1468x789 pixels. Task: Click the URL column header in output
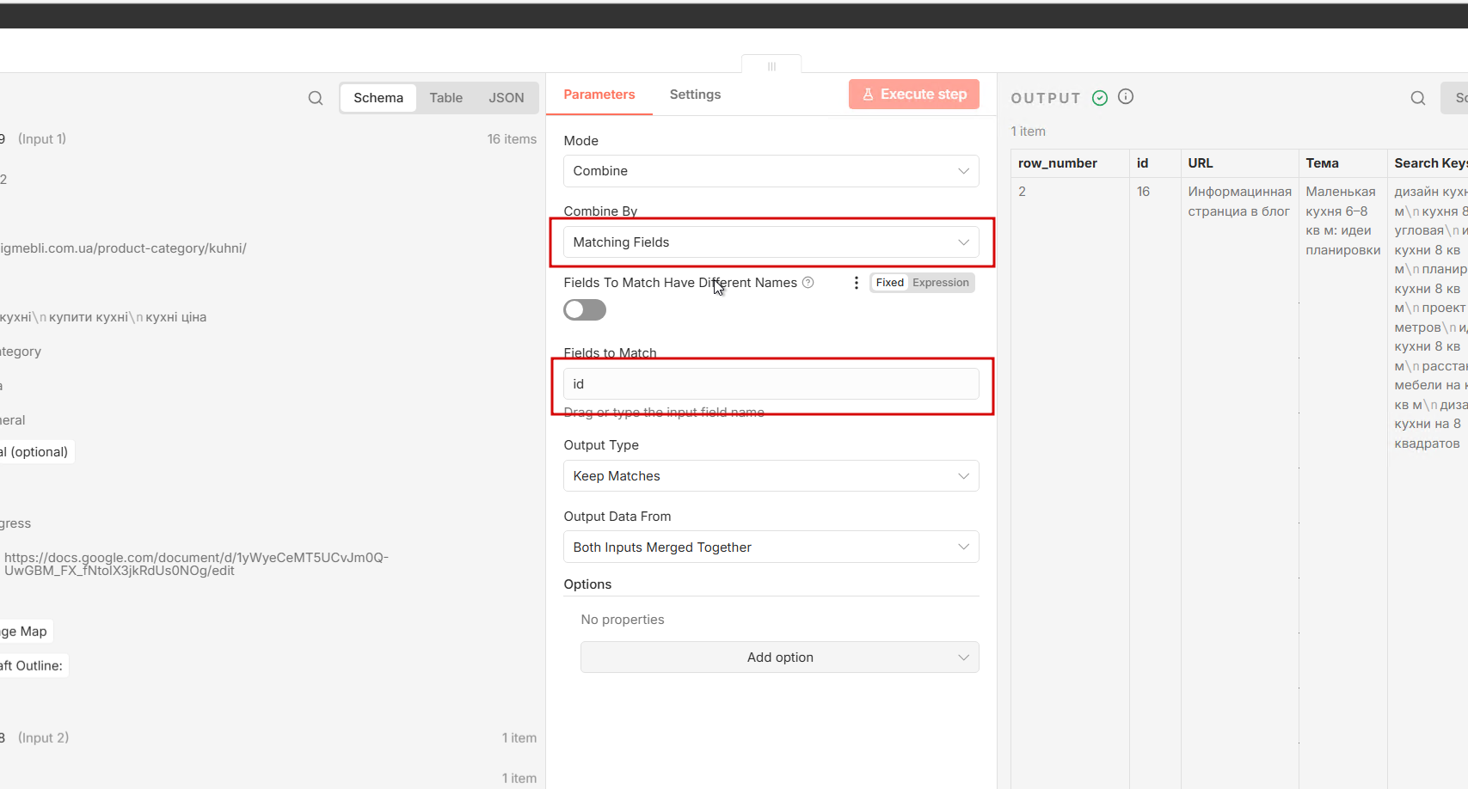coord(1239,163)
